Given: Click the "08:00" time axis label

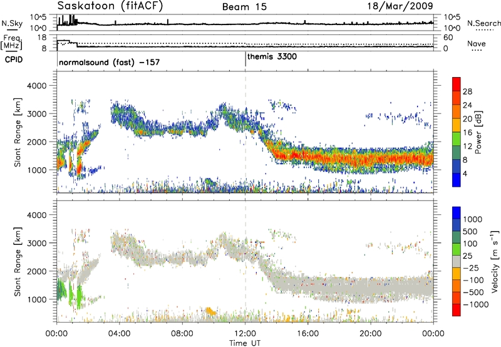Looking at the screenshot, I should pyautogui.click(x=182, y=334).
